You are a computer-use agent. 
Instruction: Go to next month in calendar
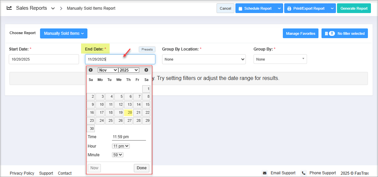point(146,70)
